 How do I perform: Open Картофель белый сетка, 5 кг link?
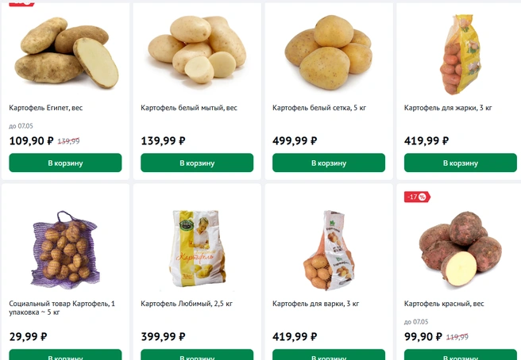(319, 108)
